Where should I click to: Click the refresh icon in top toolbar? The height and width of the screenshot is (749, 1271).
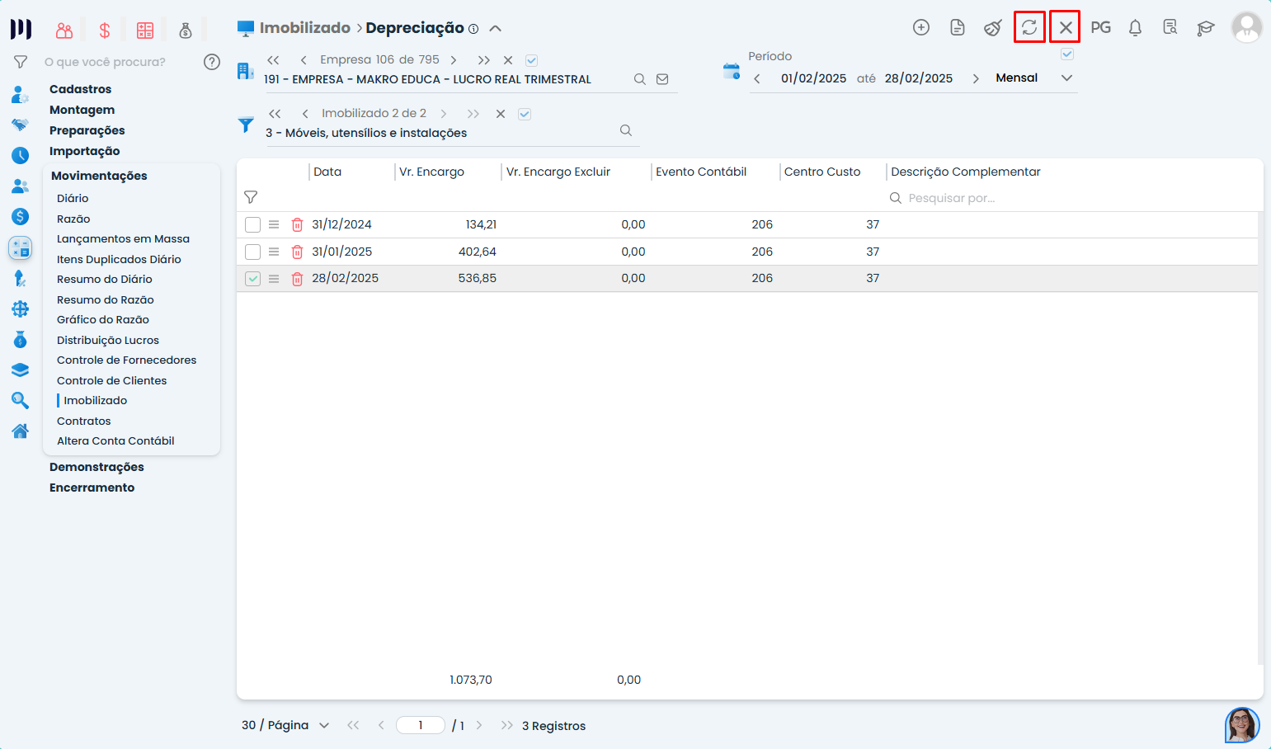[1029, 27]
